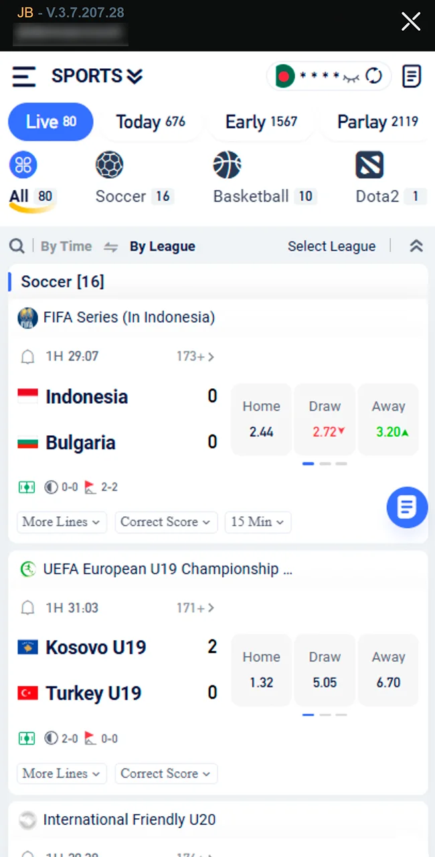Open the 15 Min markets dropdown

click(258, 522)
